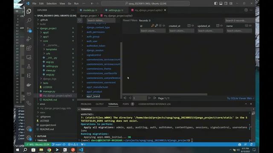Open Explorer views and more actions ellipsis
Image resolution: width=273 pixels, height=153 pixels.
pyautogui.click(x=73, y=10)
